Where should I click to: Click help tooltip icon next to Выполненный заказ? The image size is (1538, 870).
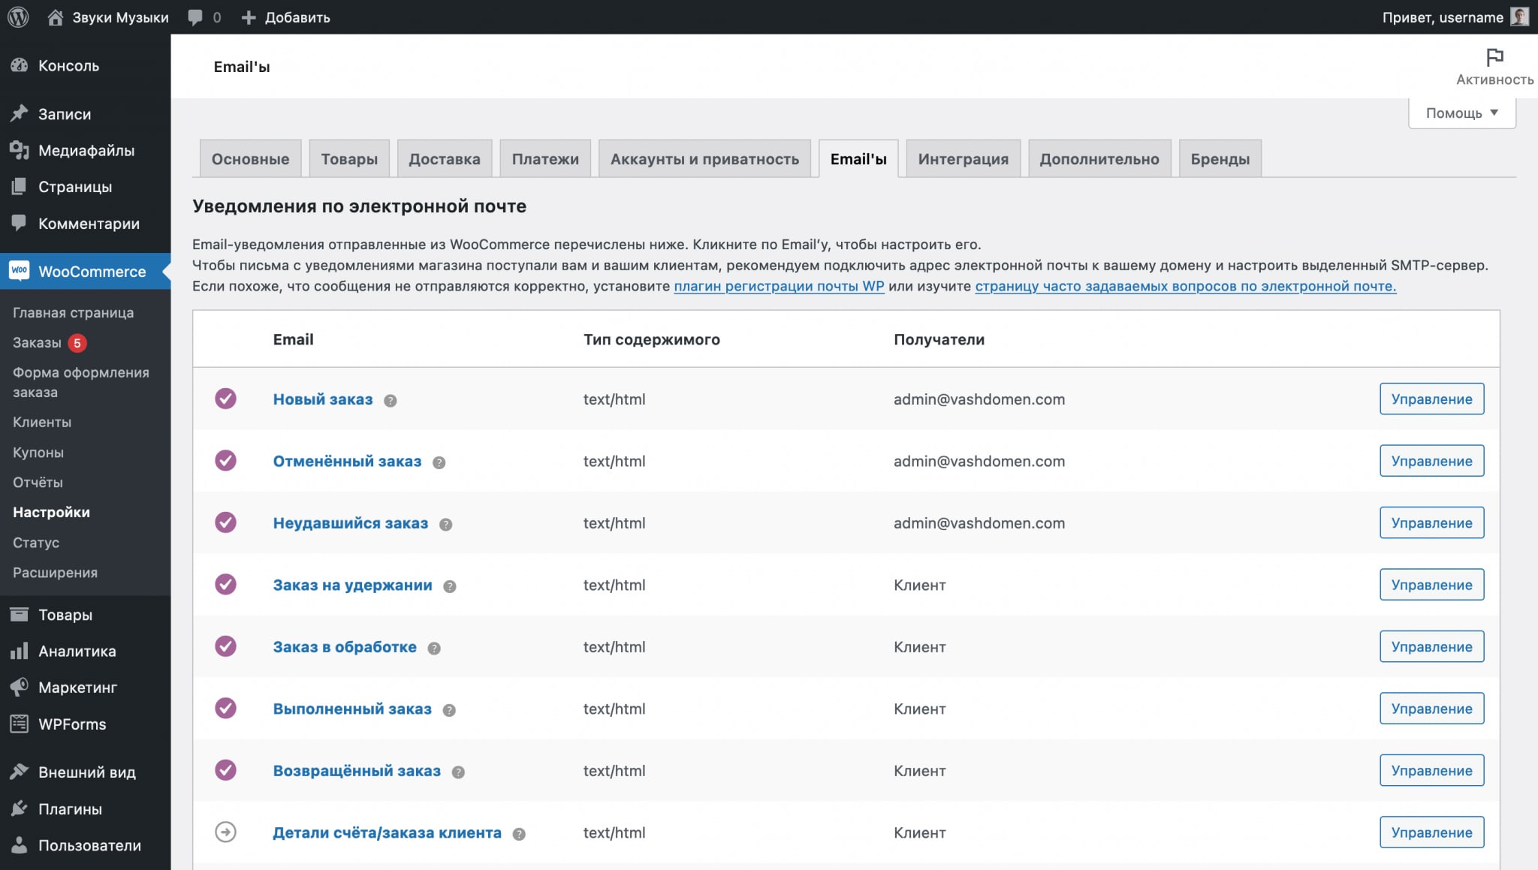448,710
